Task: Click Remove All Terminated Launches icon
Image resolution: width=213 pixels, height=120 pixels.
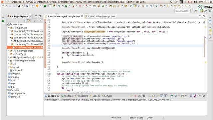Action: click(x=143, y=96)
